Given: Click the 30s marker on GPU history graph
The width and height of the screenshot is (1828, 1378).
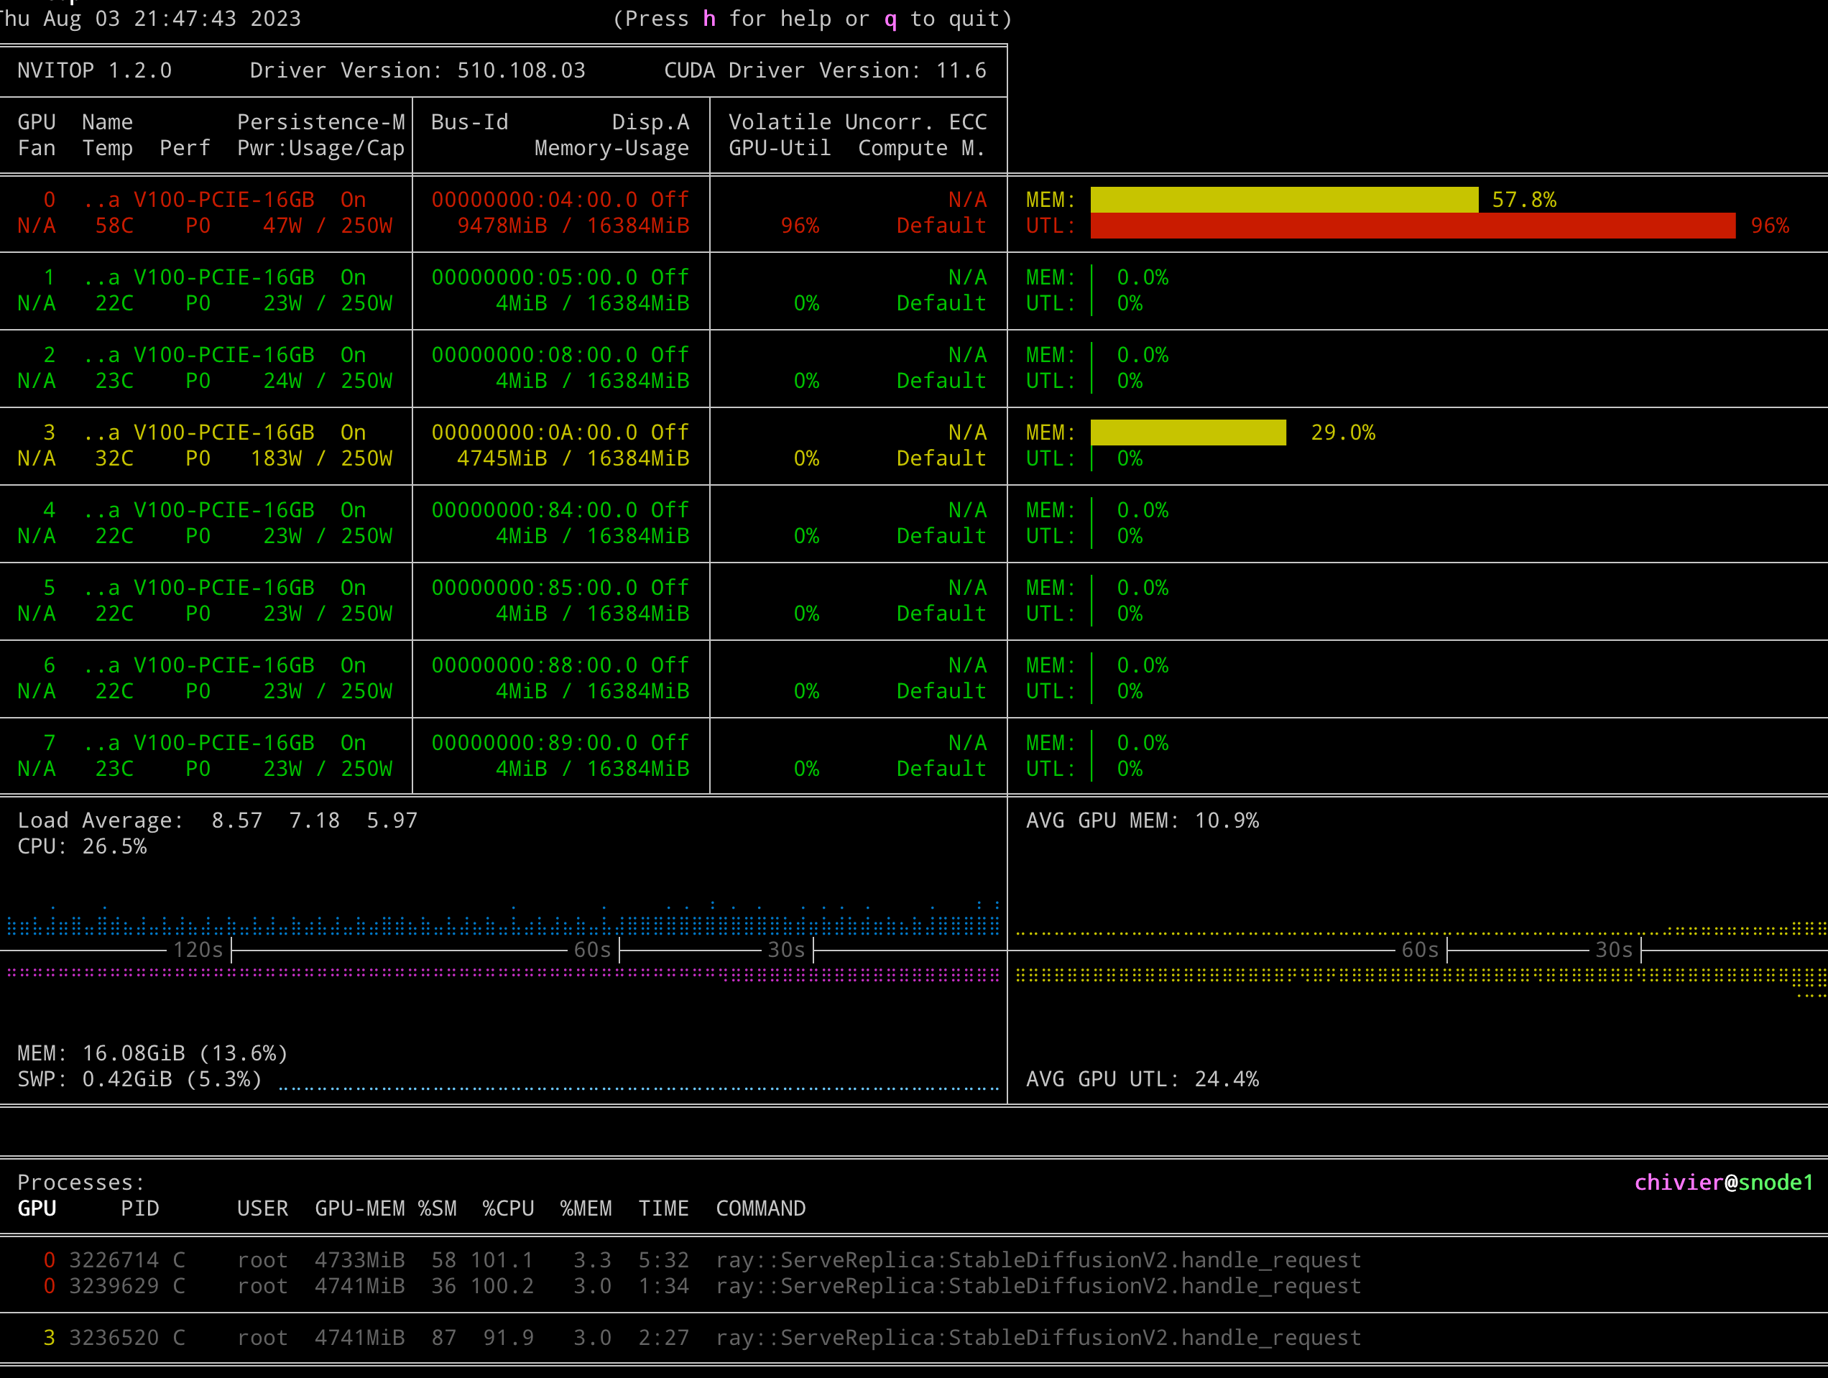Looking at the screenshot, I should coord(1614,950).
